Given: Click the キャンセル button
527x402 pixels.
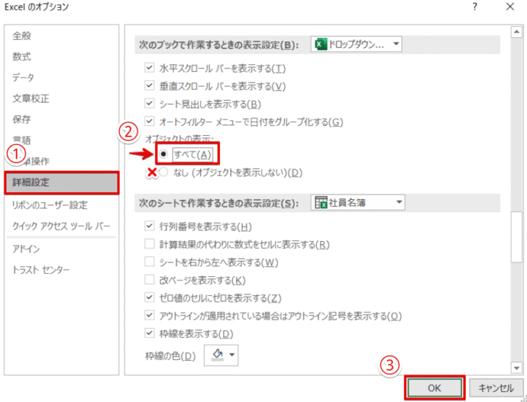Looking at the screenshot, I should coord(496,388).
